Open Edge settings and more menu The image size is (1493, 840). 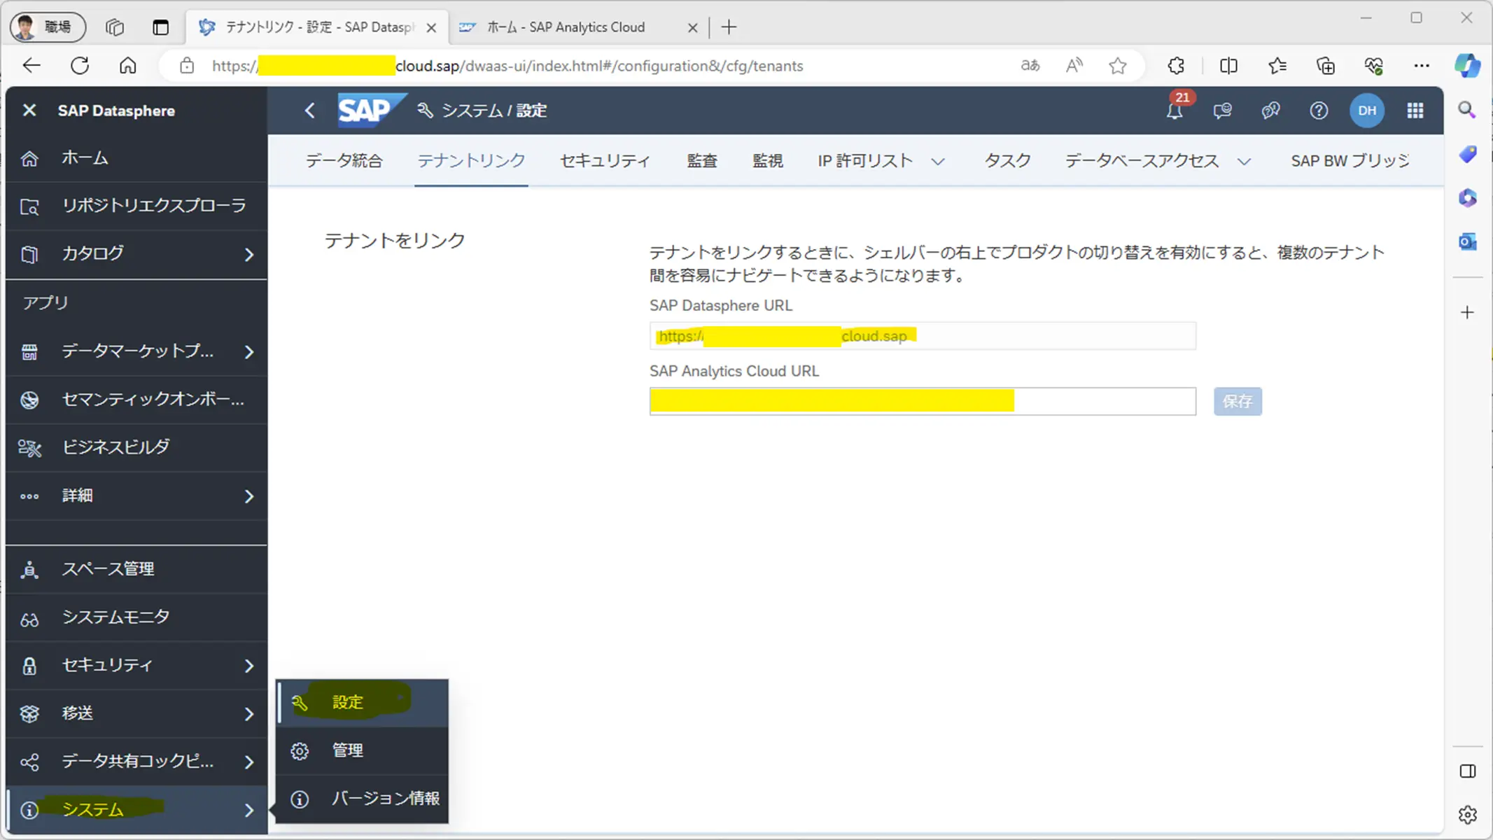click(1422, 66)
